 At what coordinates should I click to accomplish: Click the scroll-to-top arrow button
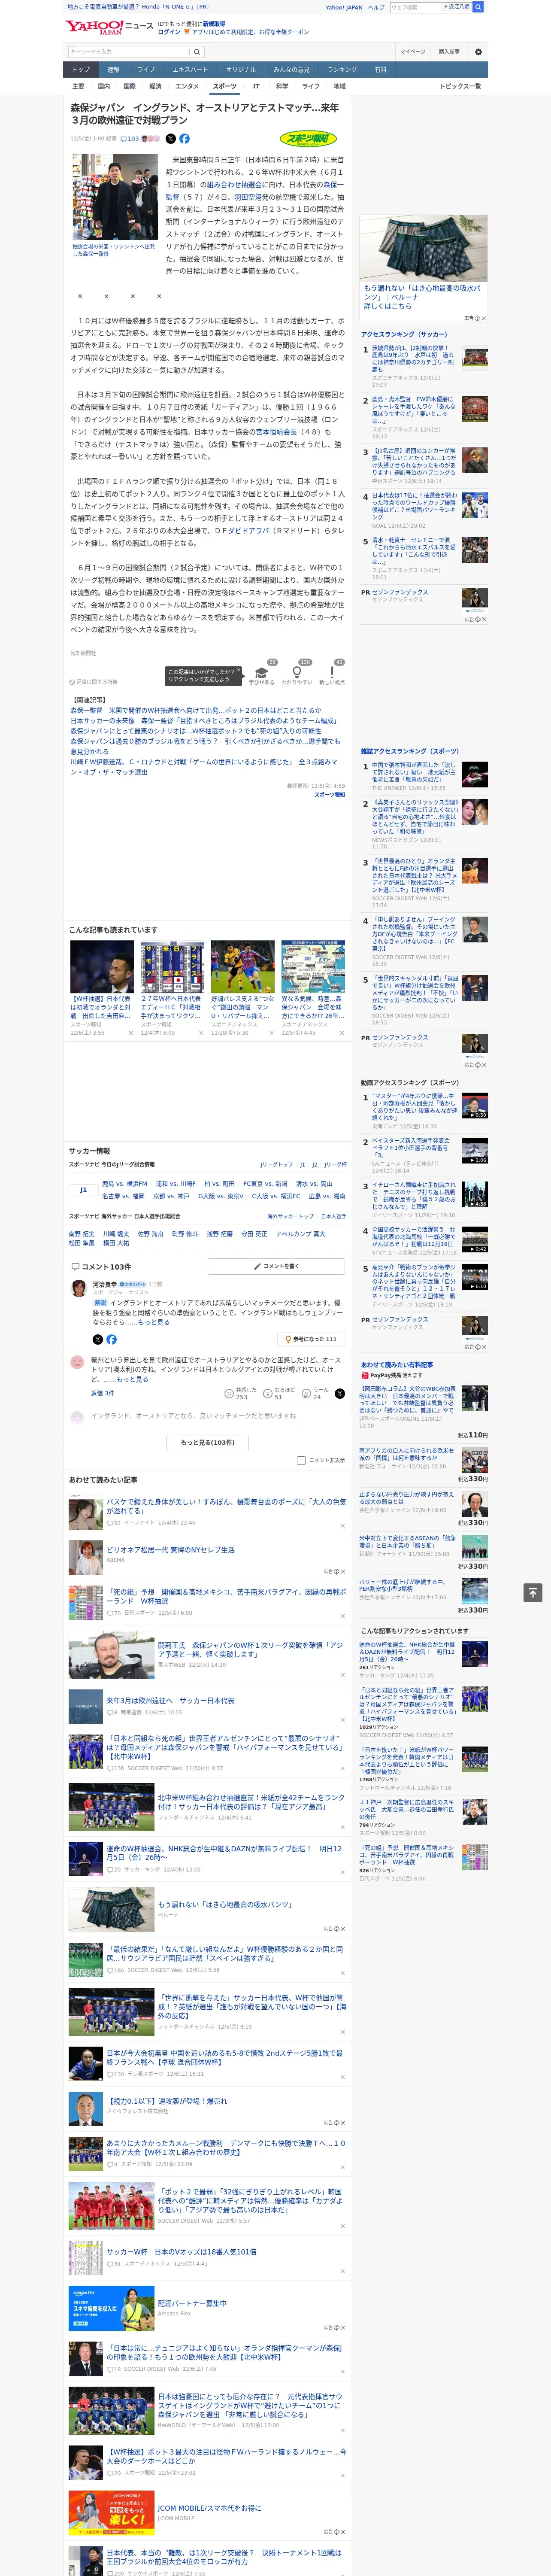533,1592
